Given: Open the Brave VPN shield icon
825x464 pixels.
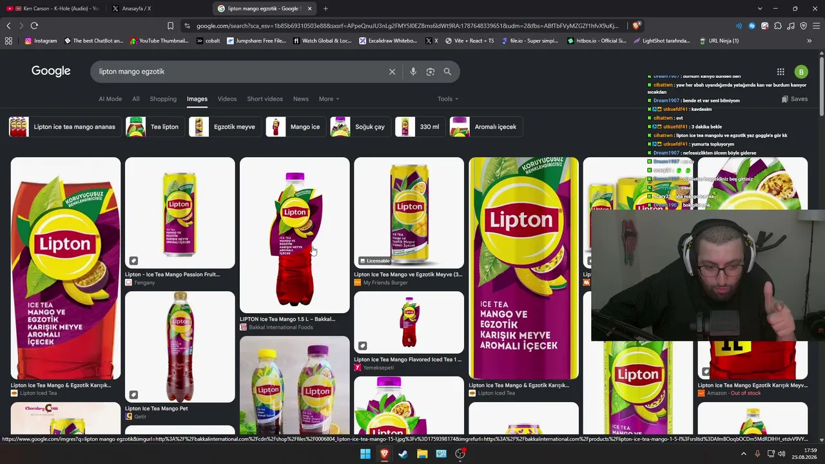Looking at the screenshot, I should click(803, 26).
